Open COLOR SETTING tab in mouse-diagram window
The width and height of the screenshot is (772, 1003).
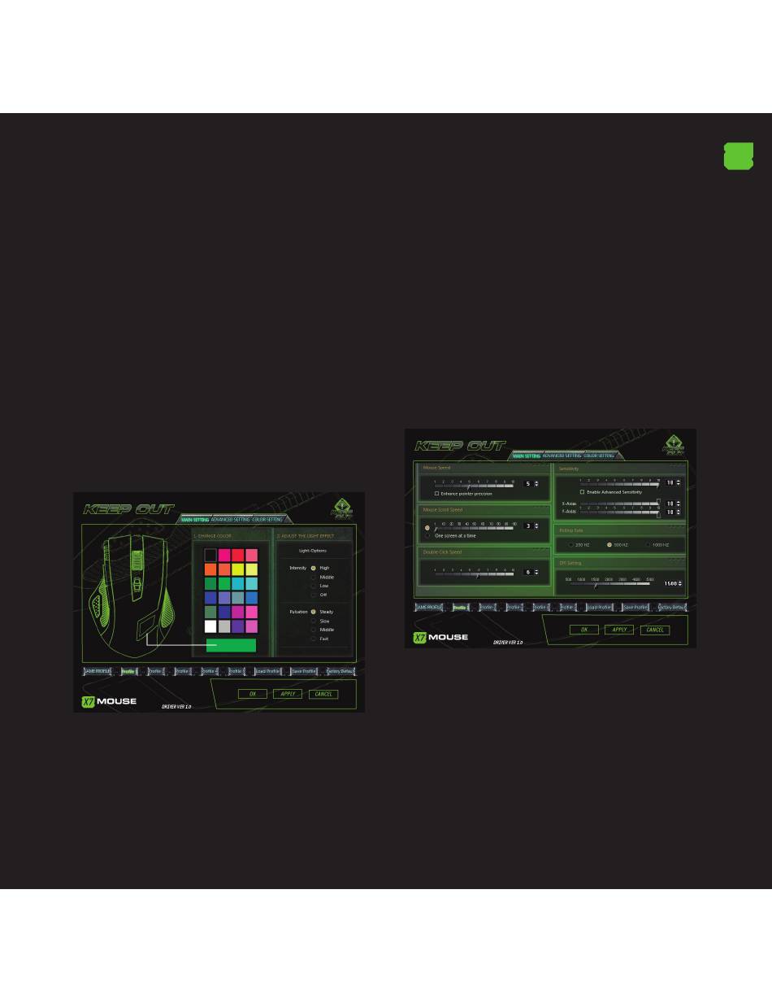tap(267, 519)
